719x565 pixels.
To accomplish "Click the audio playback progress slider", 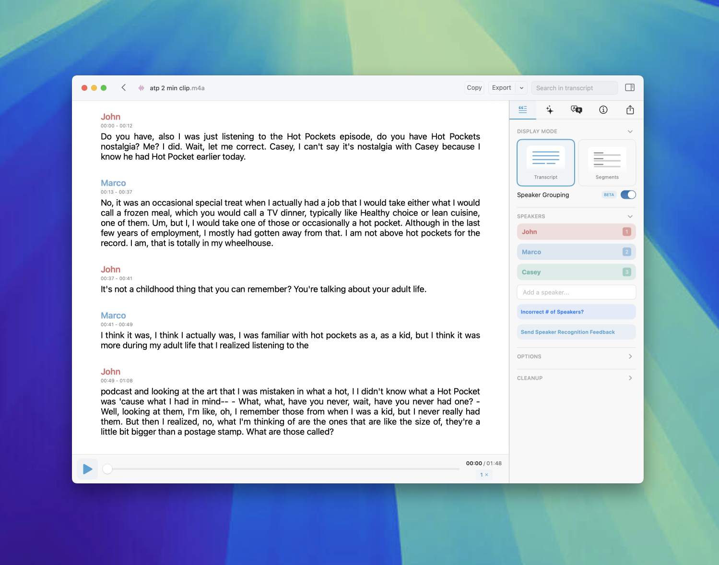I will [283, 469].
